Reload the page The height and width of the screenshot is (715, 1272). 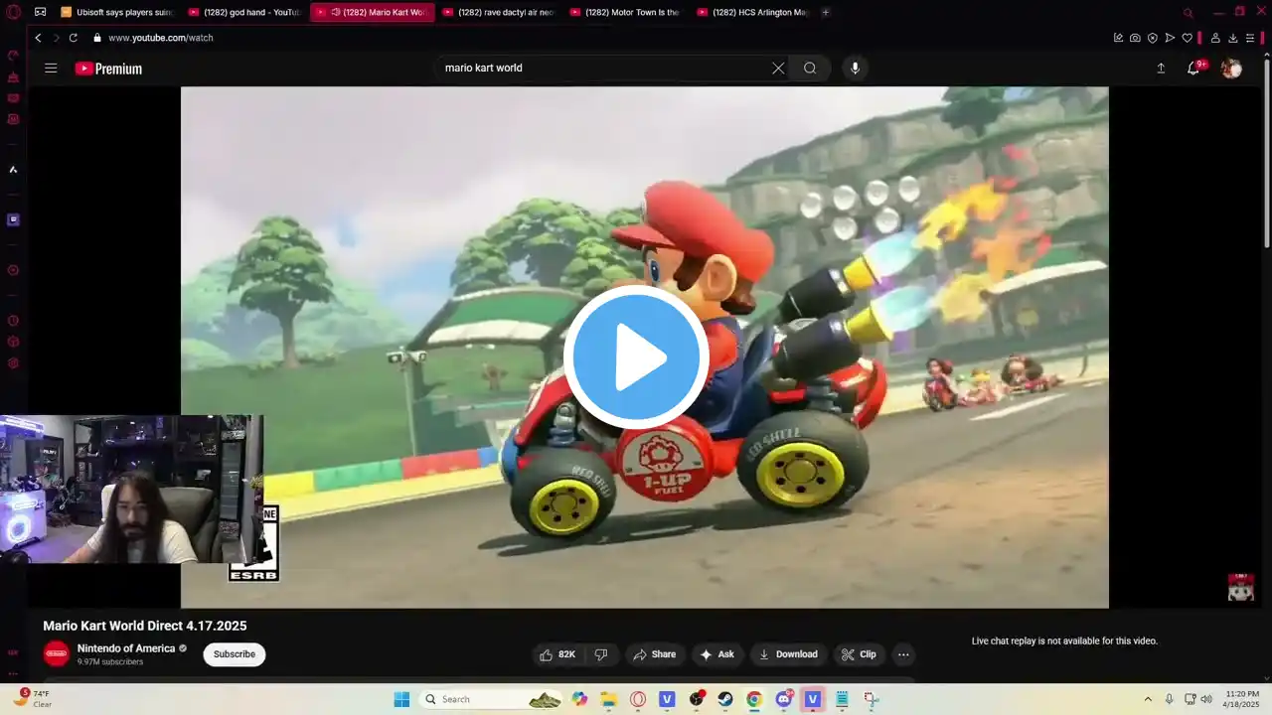coord(73,38)
